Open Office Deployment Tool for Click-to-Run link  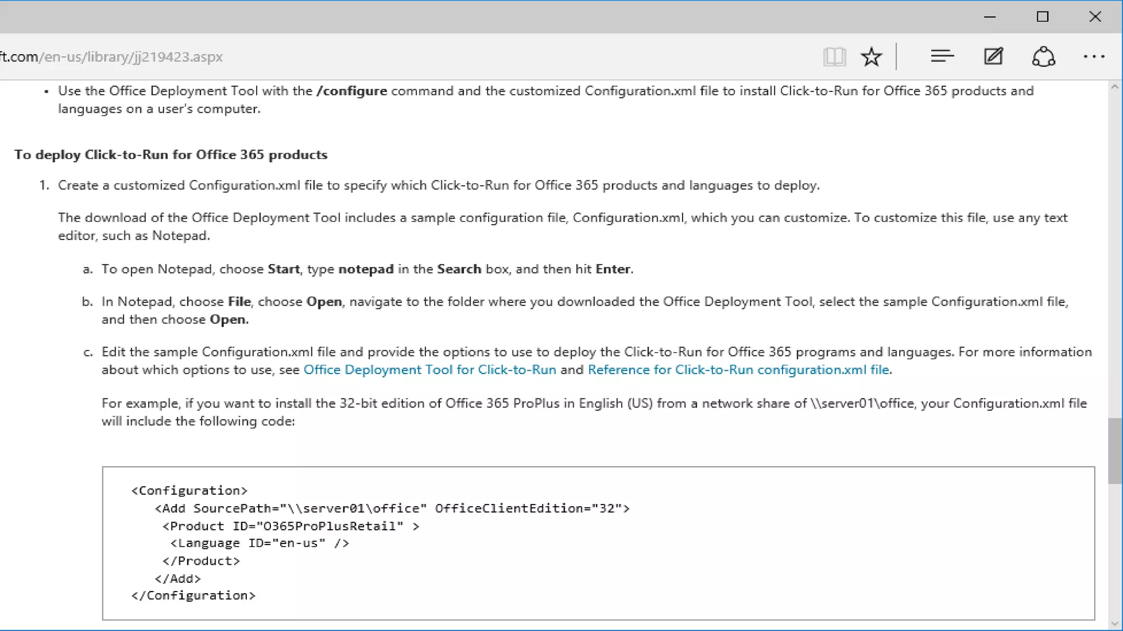pos(429,370)
